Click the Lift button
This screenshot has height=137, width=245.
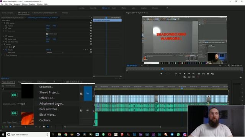(199, 74)
